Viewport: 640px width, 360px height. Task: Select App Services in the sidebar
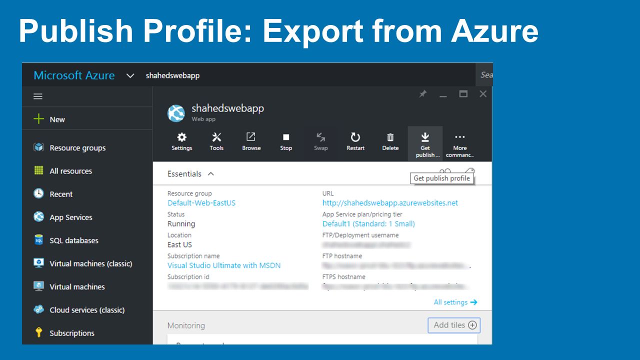pos(71,217)
